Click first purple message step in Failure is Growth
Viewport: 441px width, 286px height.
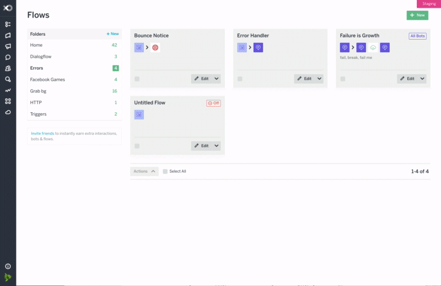point(345,47)
